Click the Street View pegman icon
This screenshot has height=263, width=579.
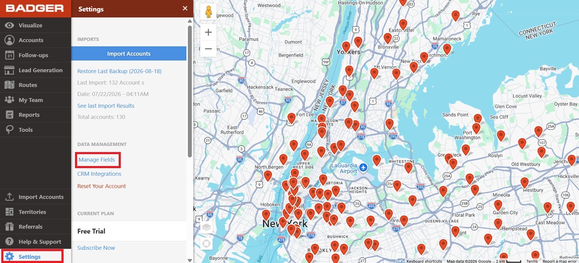point(208,12)
